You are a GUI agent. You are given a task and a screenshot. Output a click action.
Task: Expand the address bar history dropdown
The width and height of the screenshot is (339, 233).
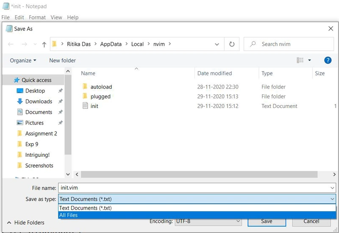(x=217, y=44)
